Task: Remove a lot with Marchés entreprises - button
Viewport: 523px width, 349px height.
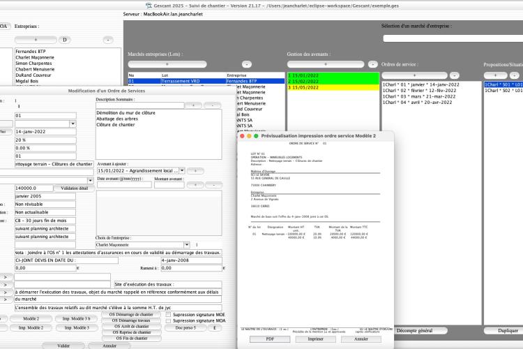Action: 246,64
